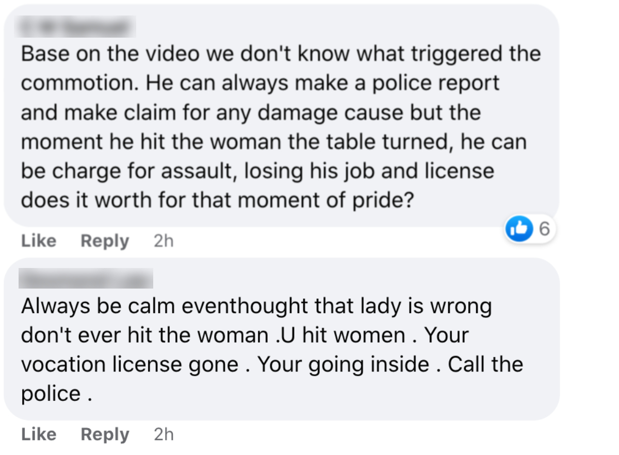View the reaction count "6" on first comment
This screenshot has width=619, height=455.
[x=544, y=228]
